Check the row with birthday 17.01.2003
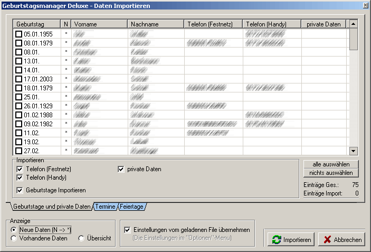 (19, 79)
